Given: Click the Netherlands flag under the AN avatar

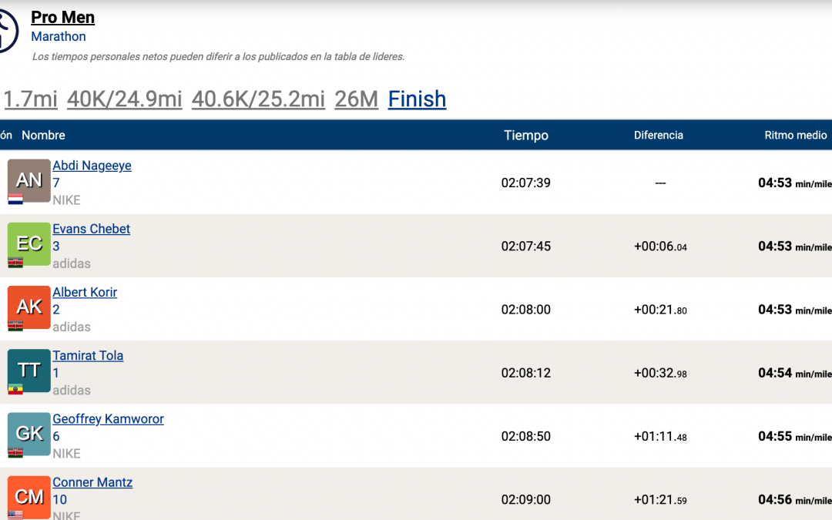Looking at the screenshot, I should tap(15, 199).
